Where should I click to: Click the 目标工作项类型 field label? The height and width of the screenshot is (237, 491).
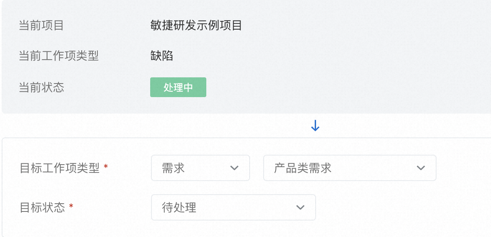[60, 168]
